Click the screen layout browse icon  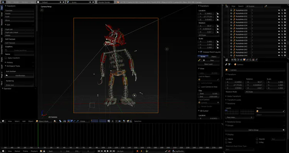tap(38, 2)
